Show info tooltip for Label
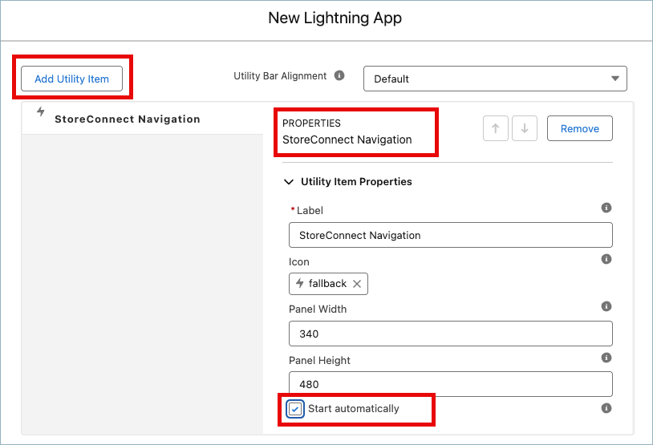653x445 pixels. pyautogui.click(x=606, y=208)
